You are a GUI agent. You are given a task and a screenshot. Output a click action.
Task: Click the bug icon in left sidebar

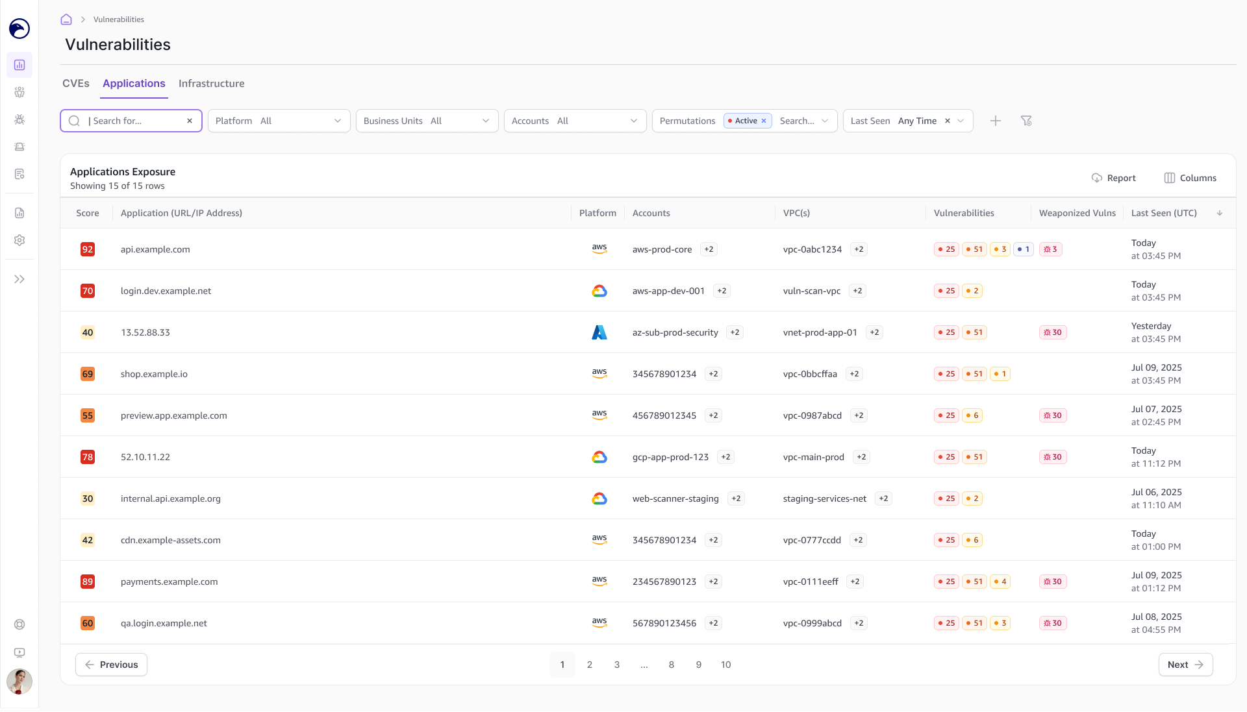pos(19,119)
